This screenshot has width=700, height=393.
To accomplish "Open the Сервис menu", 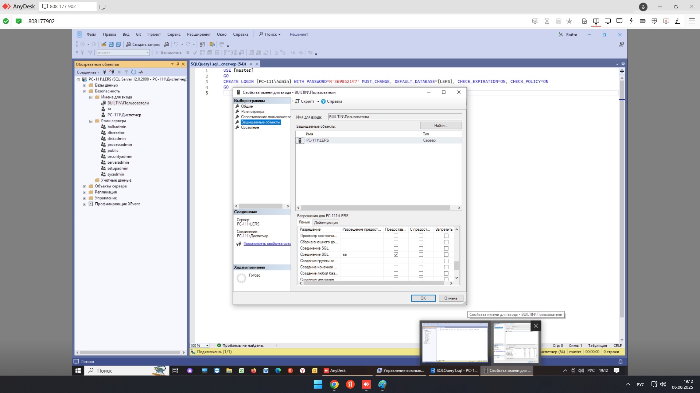I will tap(174, 35).
